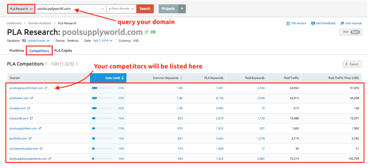This screenshot has height=168, width=370.
Task: Click Common Keywords value 1.4K for sunplay.com
Action: pyautogui.click(x=180, y=108)
